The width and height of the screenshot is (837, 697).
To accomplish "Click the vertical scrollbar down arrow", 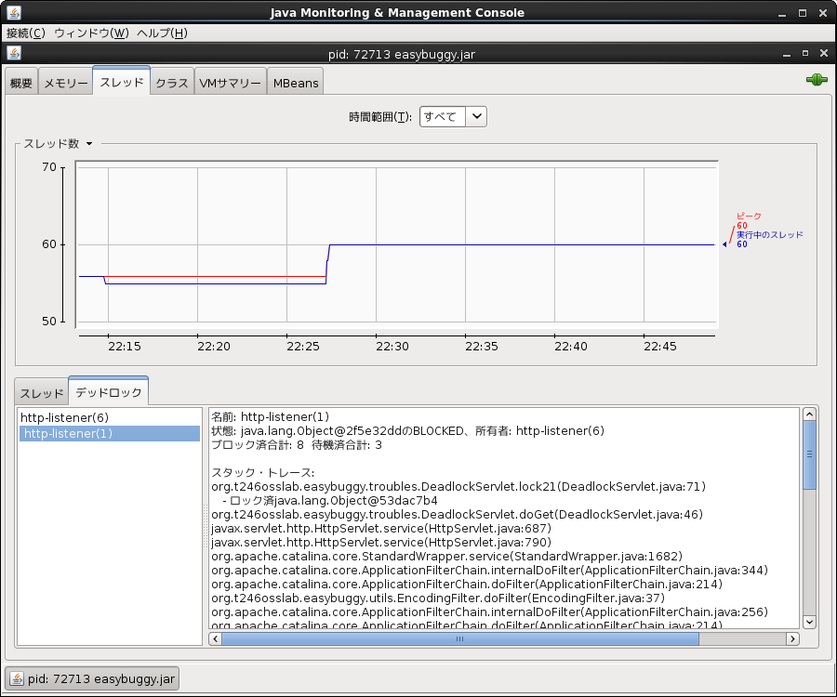I will [x=809, y=622].
